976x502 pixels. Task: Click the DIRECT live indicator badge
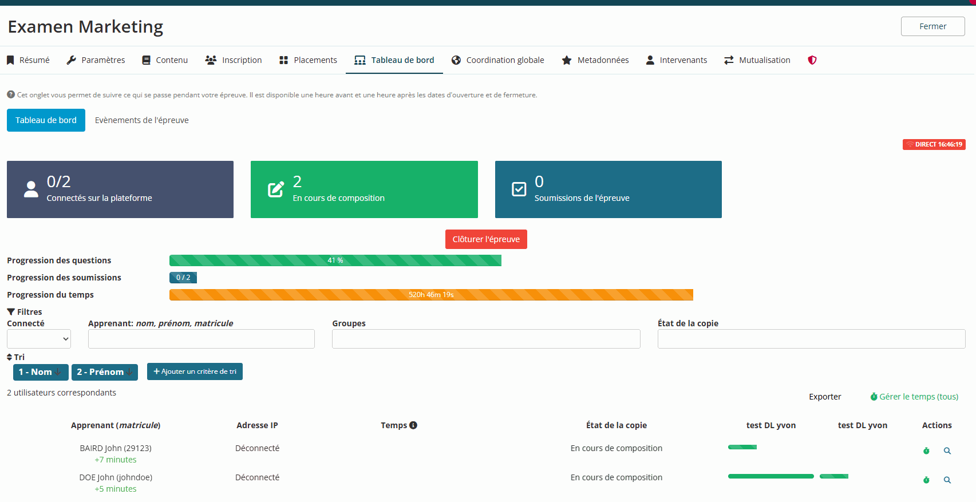click(934, 145)
